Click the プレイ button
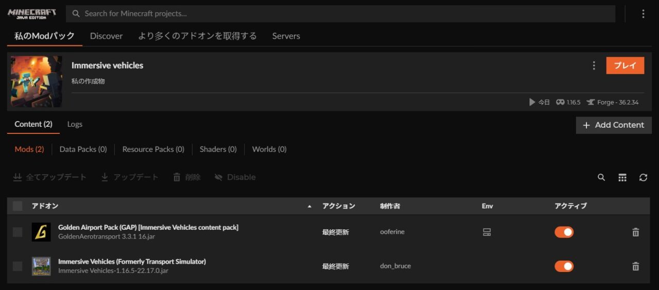Viewport: 659px width, 290px height. pyautogui.click(x=625, y=65)
